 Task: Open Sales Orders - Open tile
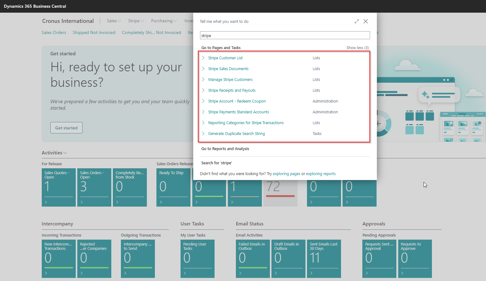(94, 187)
